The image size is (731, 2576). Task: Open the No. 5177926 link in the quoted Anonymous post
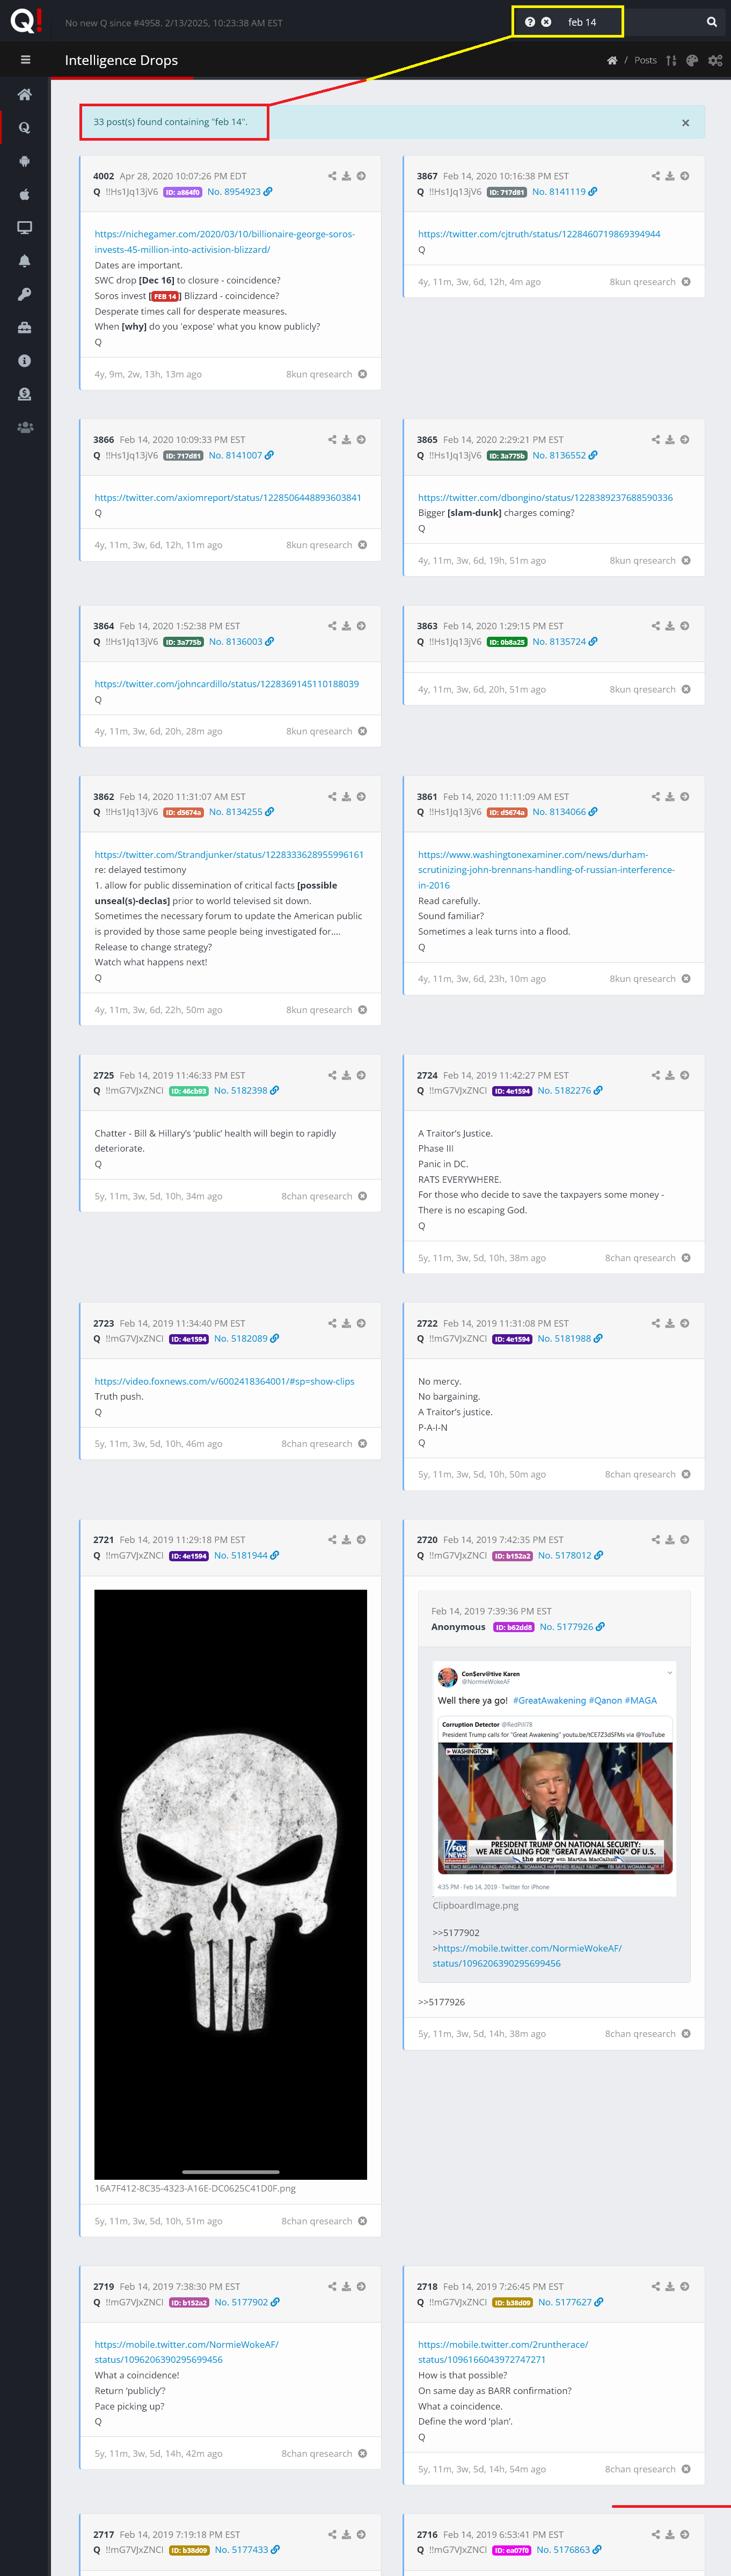572,1627
